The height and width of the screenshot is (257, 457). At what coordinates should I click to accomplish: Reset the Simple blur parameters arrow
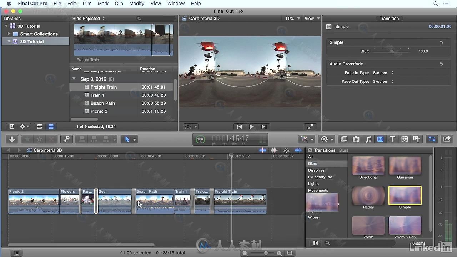pos(441,42)
